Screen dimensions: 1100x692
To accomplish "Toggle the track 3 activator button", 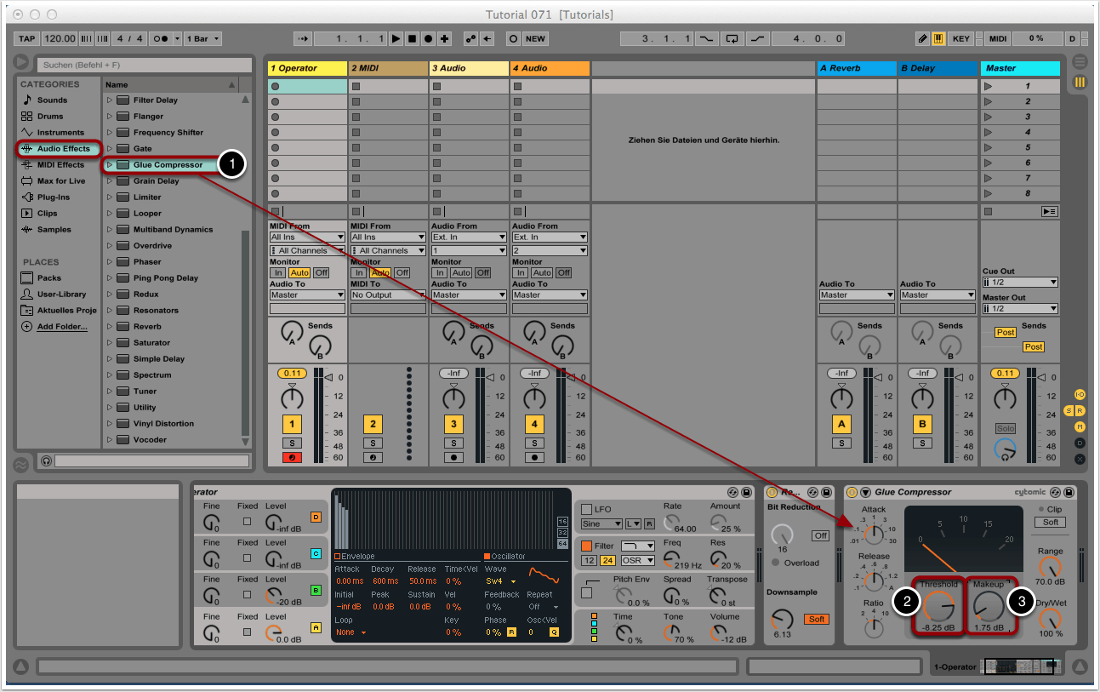I will click(453, 424).
